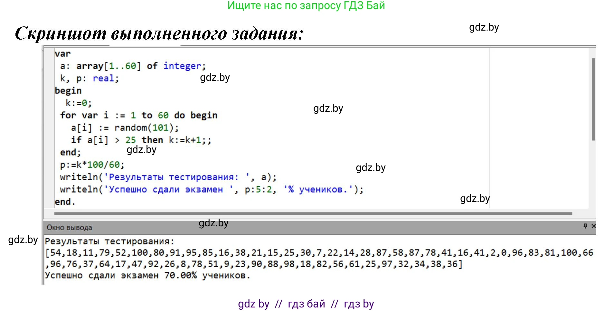Click writeln with 'Успешно сдали экзамен' string

point(211,189)
